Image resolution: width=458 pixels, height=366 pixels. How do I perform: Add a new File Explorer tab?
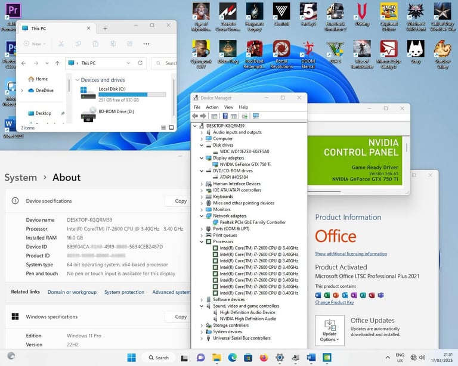point(105,28)
